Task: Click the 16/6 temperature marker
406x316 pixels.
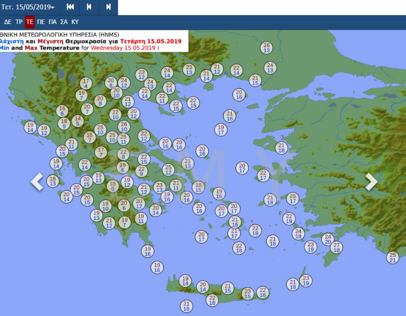Action: click(62, 111)
